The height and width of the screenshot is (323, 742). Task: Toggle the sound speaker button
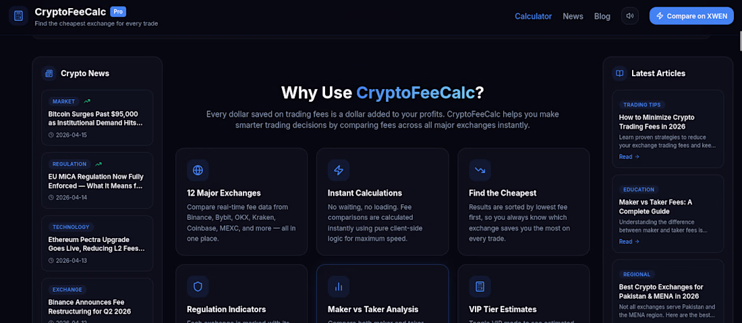point(630,16)
